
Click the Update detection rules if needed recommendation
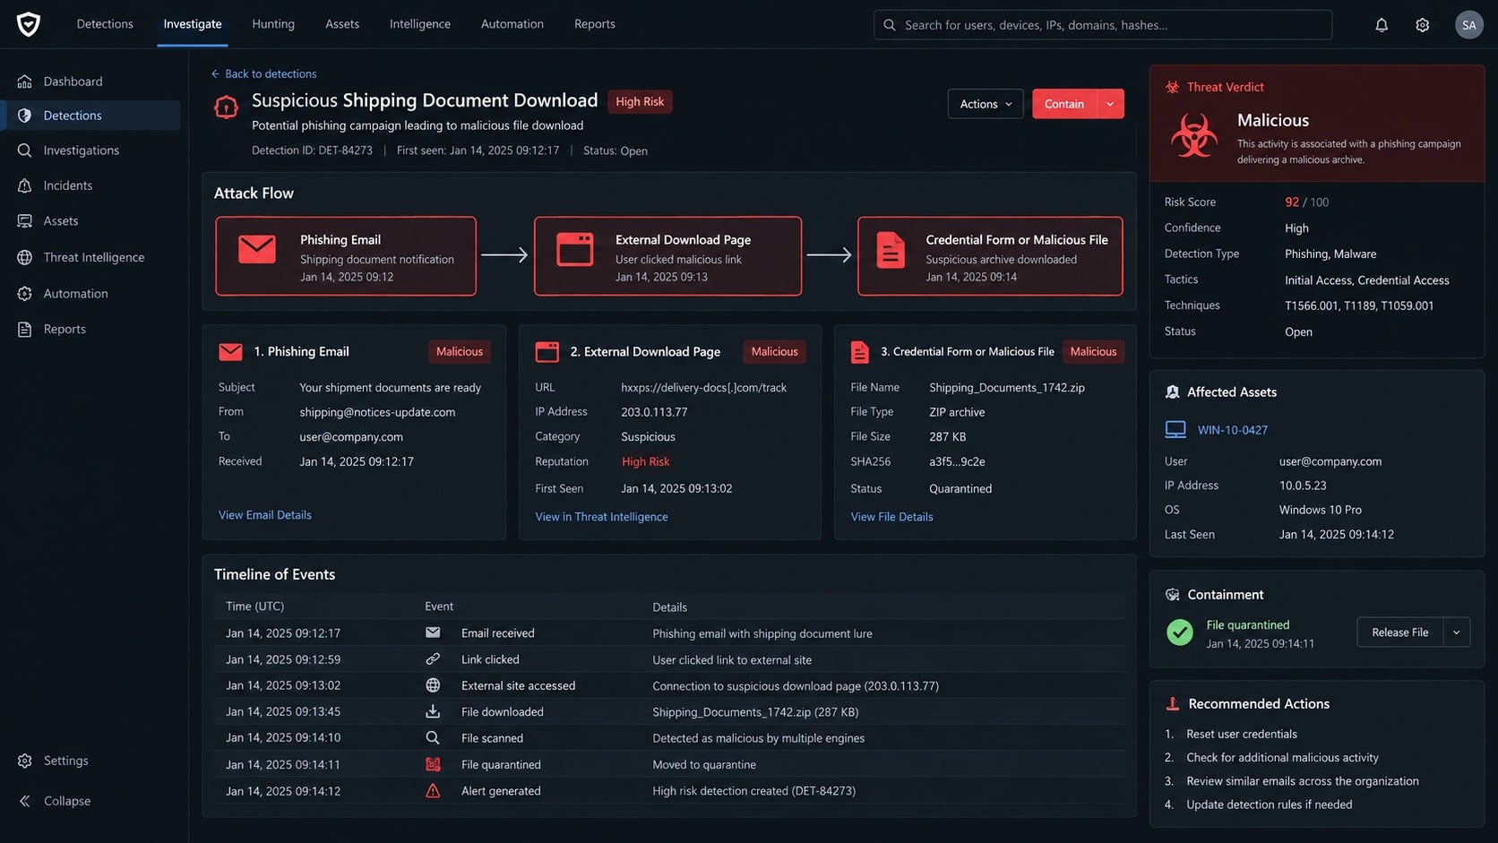1270,804
